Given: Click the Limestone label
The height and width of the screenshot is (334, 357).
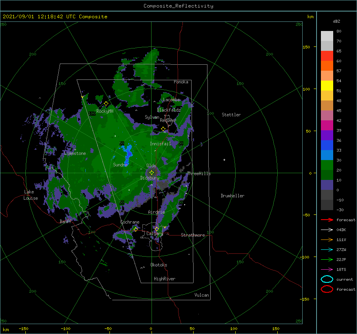Looking at the screenshot, I should click(75, 153).
